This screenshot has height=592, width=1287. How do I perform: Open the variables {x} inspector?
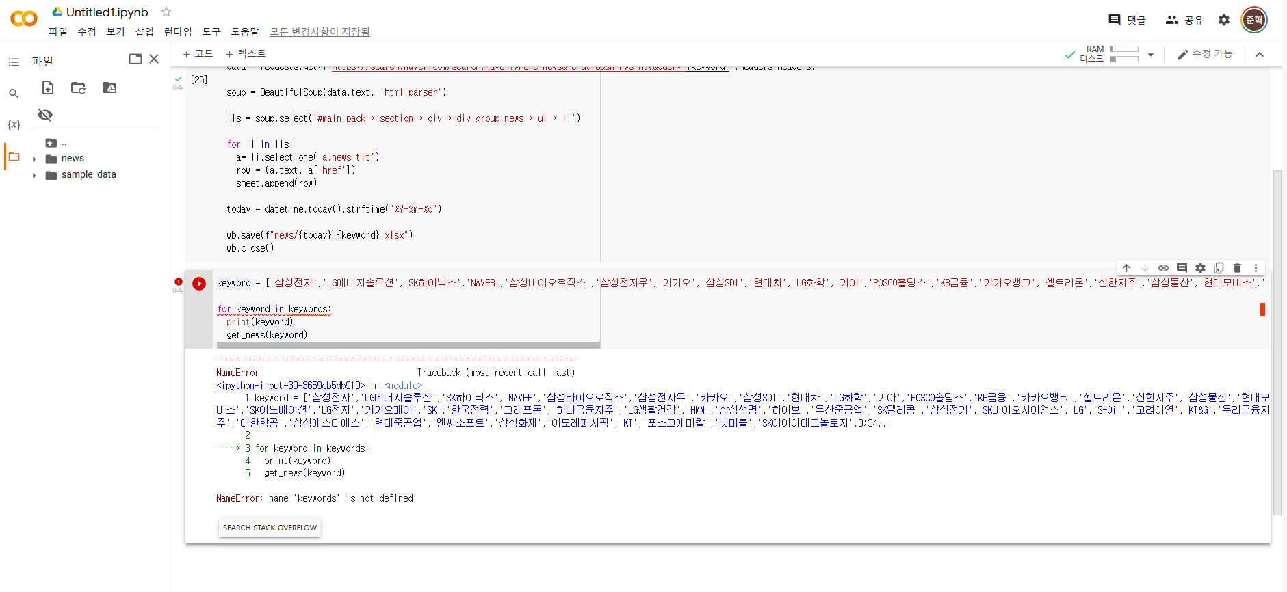coord(14,124)
